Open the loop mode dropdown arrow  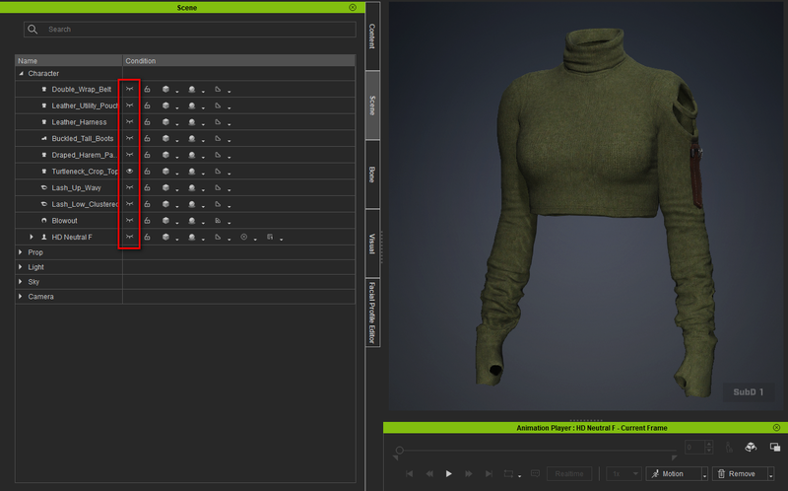[x=520, y=475]
